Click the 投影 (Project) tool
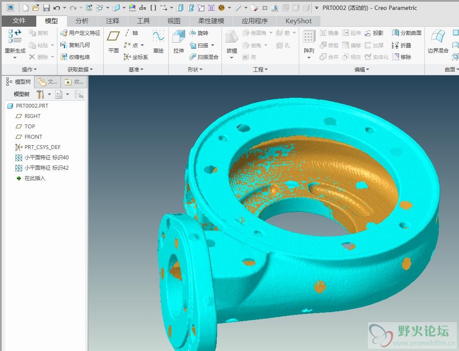The image size is (459, 351). 374,33
